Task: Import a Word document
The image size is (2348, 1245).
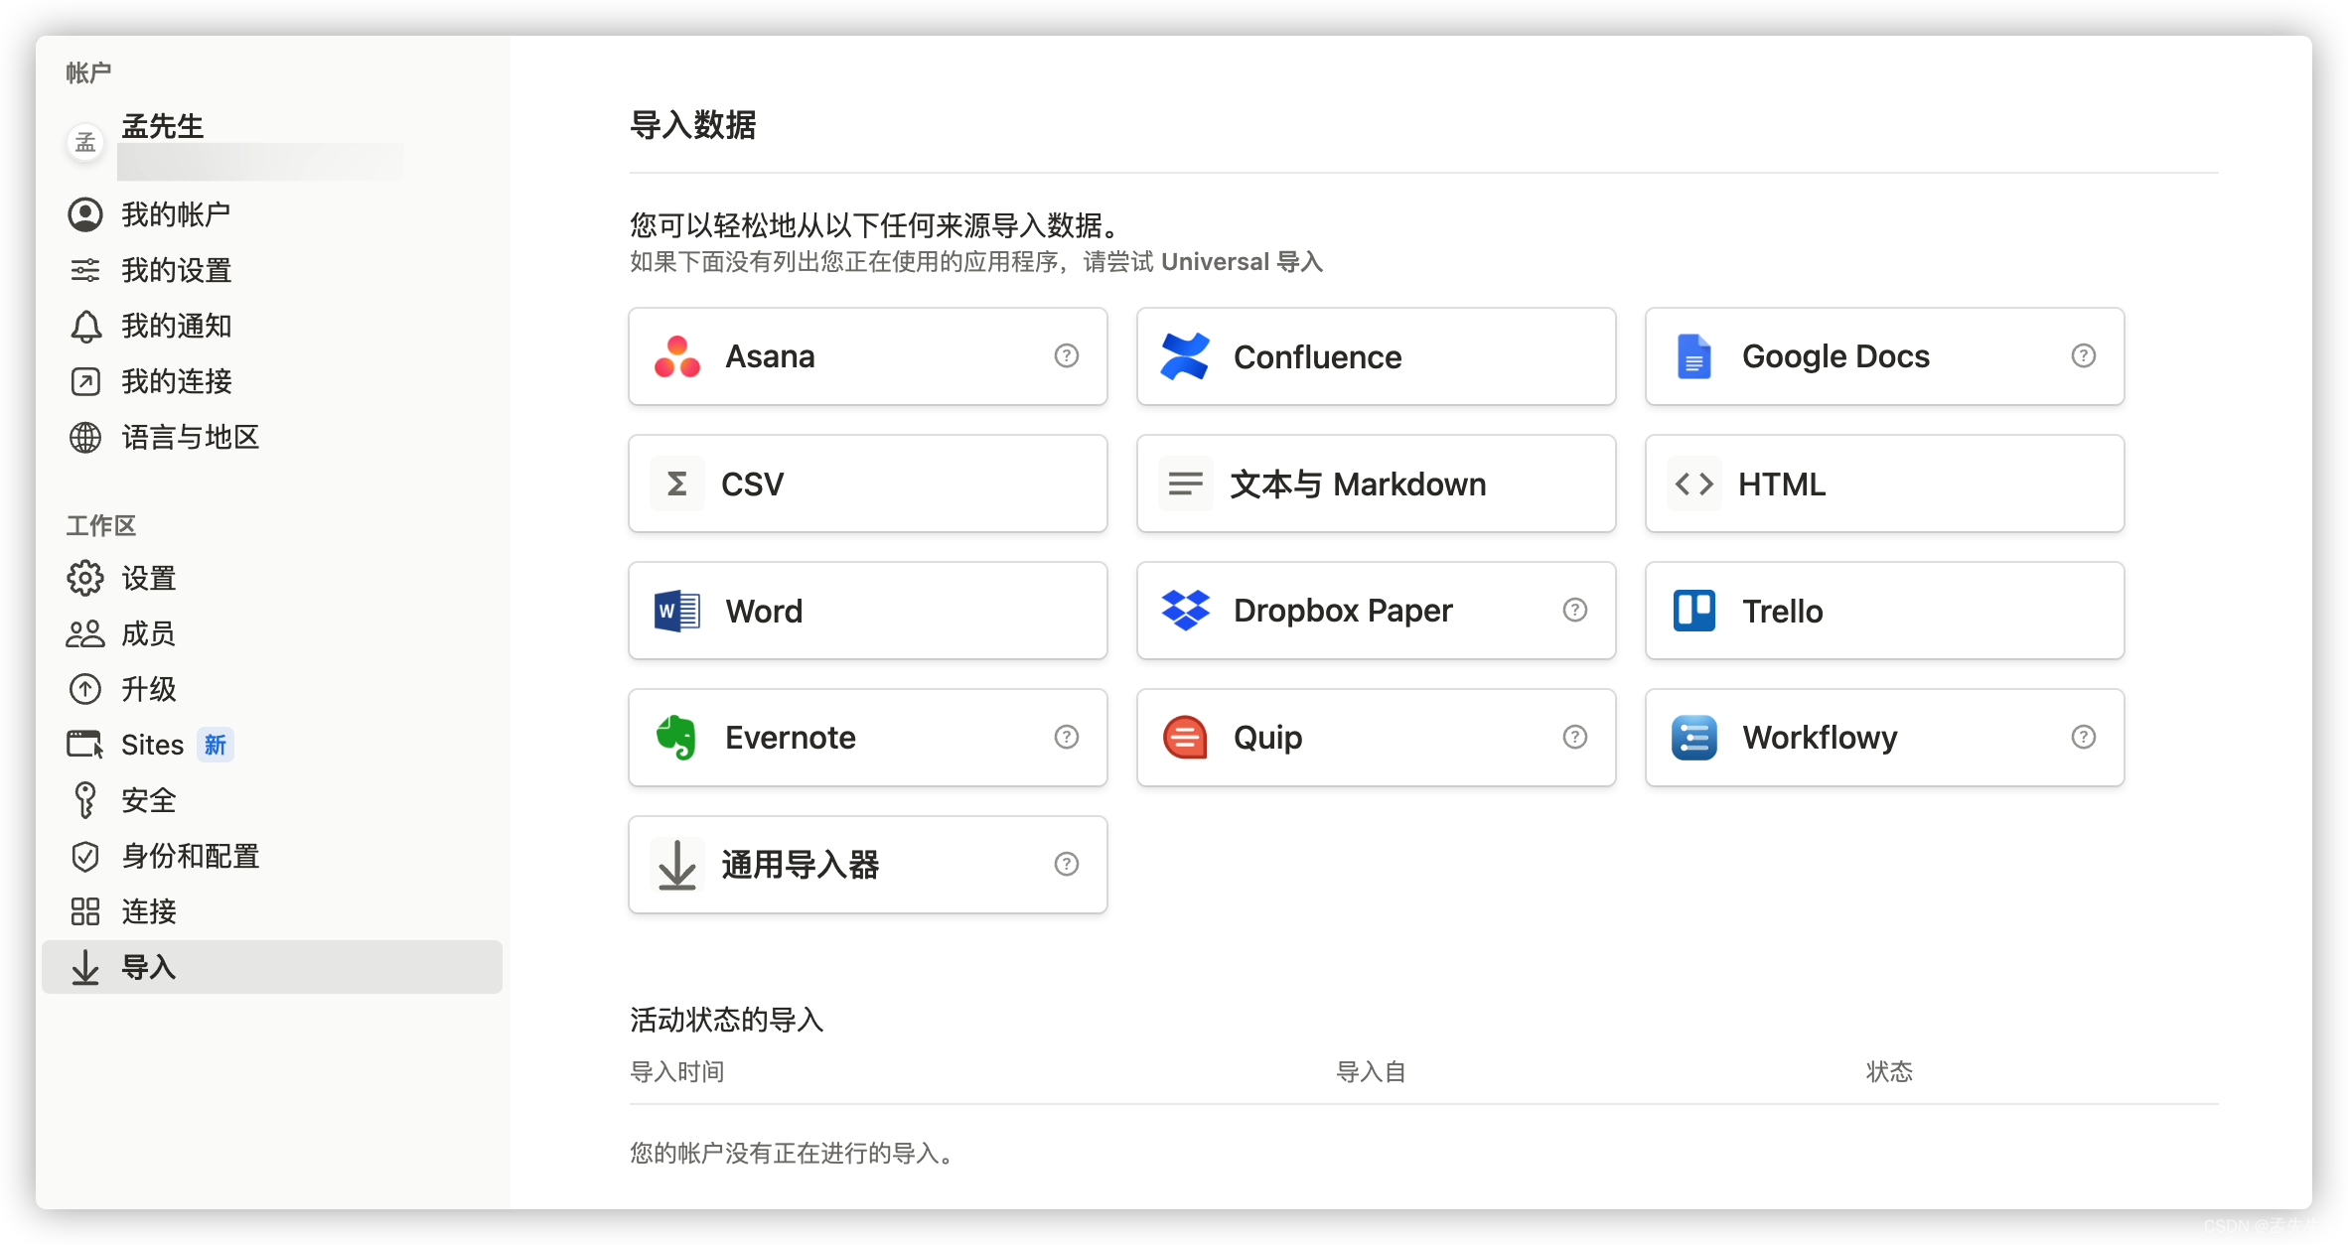Action: (868, 611)
